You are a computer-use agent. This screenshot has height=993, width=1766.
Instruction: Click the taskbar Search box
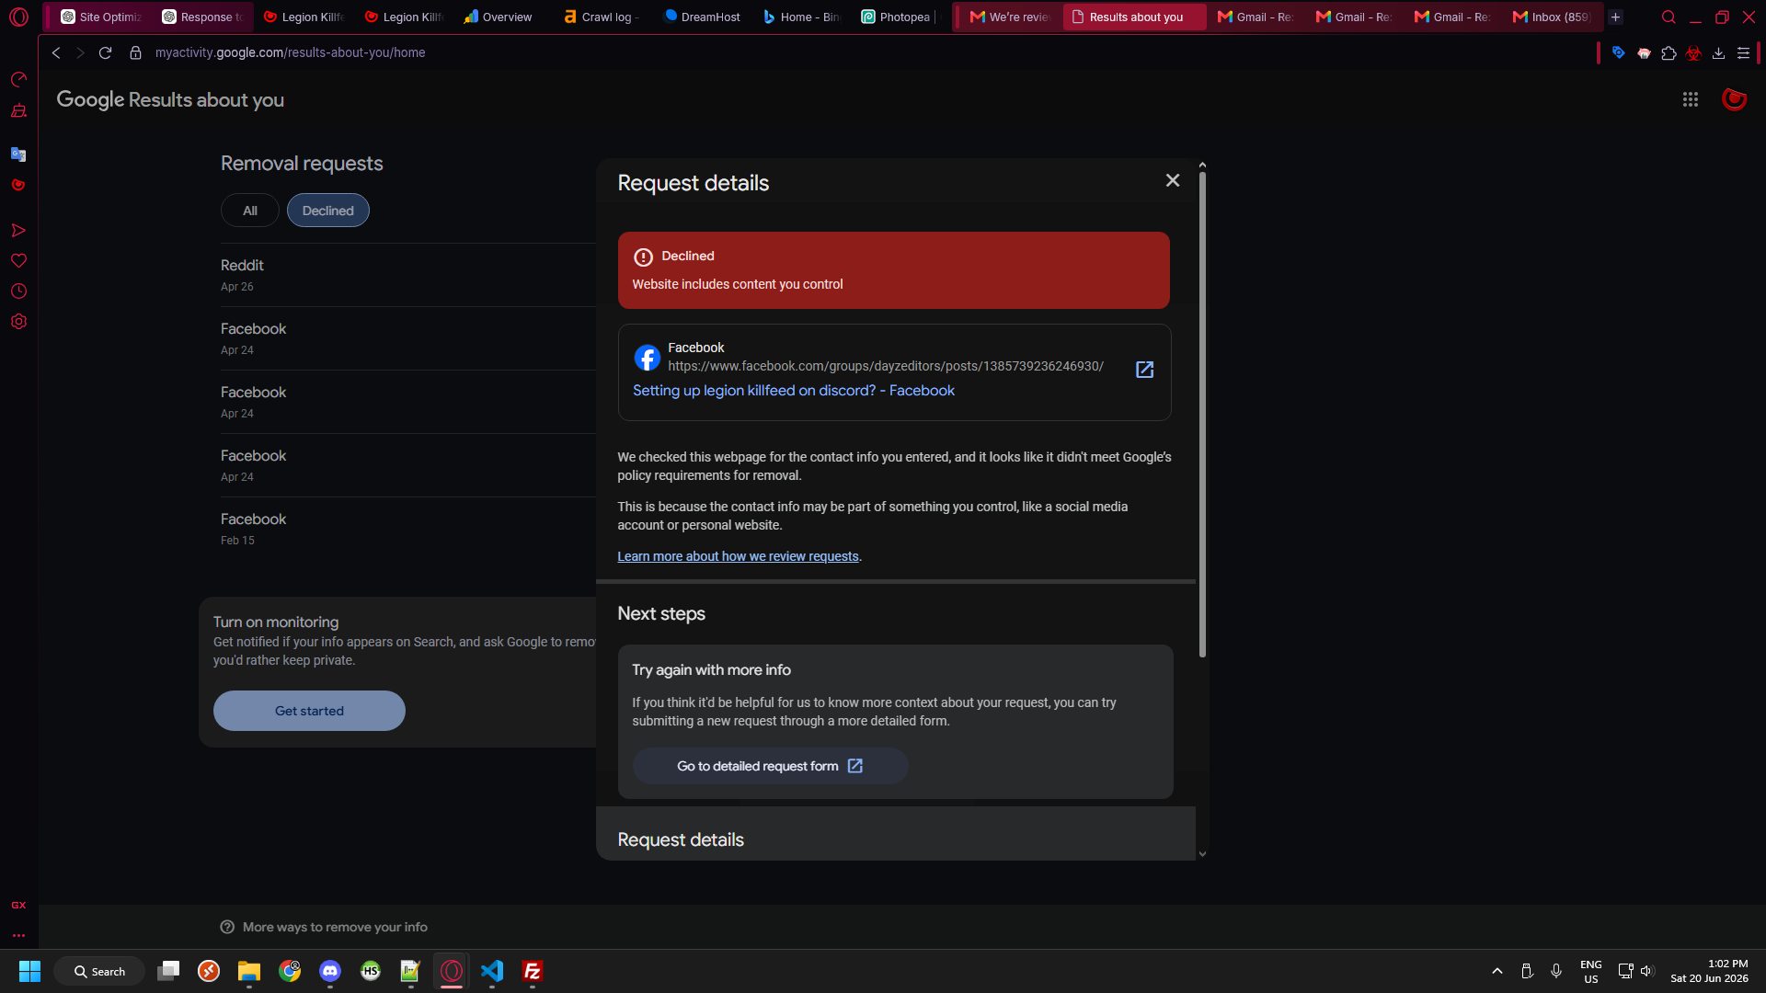(x=99, y=971)
